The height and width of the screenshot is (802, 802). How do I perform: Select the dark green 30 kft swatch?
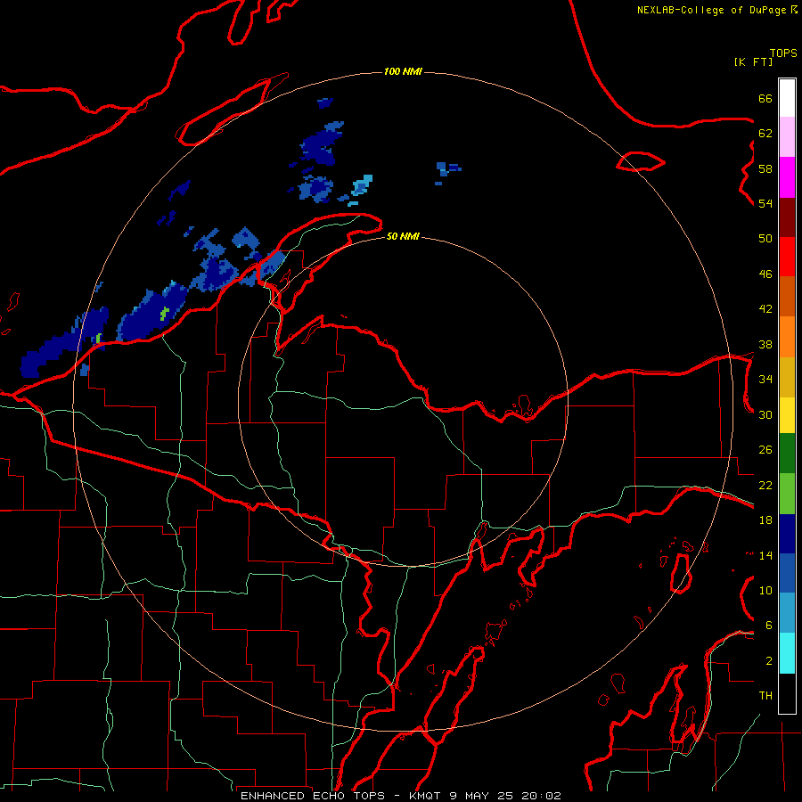point(787,454)
